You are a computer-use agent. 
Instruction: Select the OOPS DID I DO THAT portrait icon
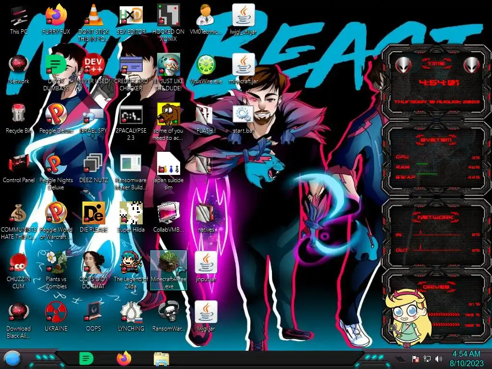point(94,271)
